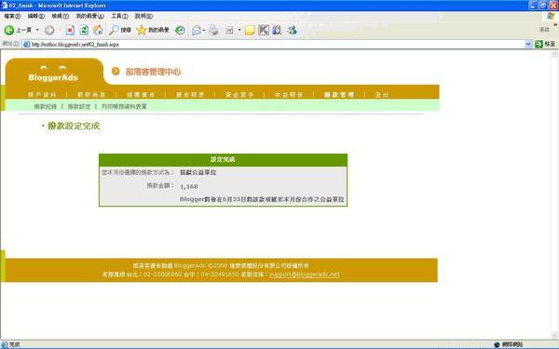Open the 工具(T) menu
Screen dimensions: 559x349
click(119, 16)
